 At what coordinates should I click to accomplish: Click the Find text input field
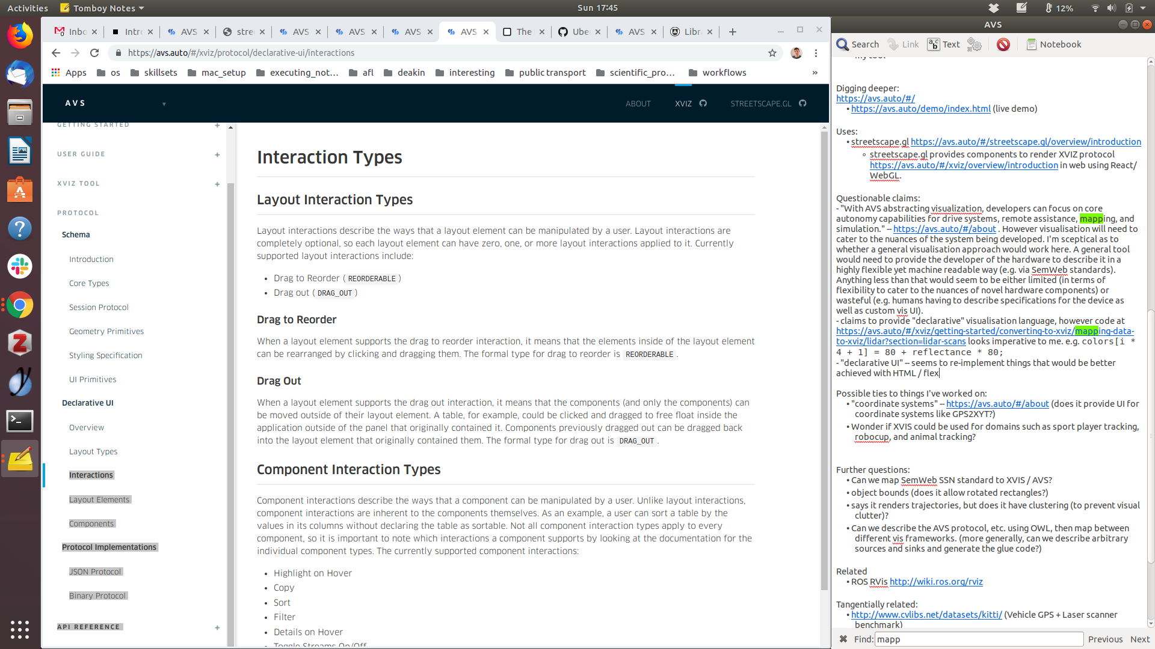(x=979, y=639)
